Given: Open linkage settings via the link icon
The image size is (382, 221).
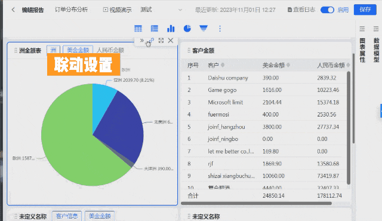Looking at the screenshot, I should click(x=151, y=41).
